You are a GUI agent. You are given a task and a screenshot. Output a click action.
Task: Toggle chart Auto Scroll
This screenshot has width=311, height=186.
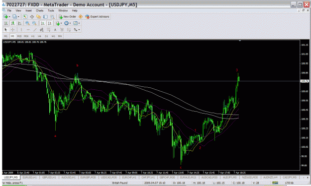42,23
